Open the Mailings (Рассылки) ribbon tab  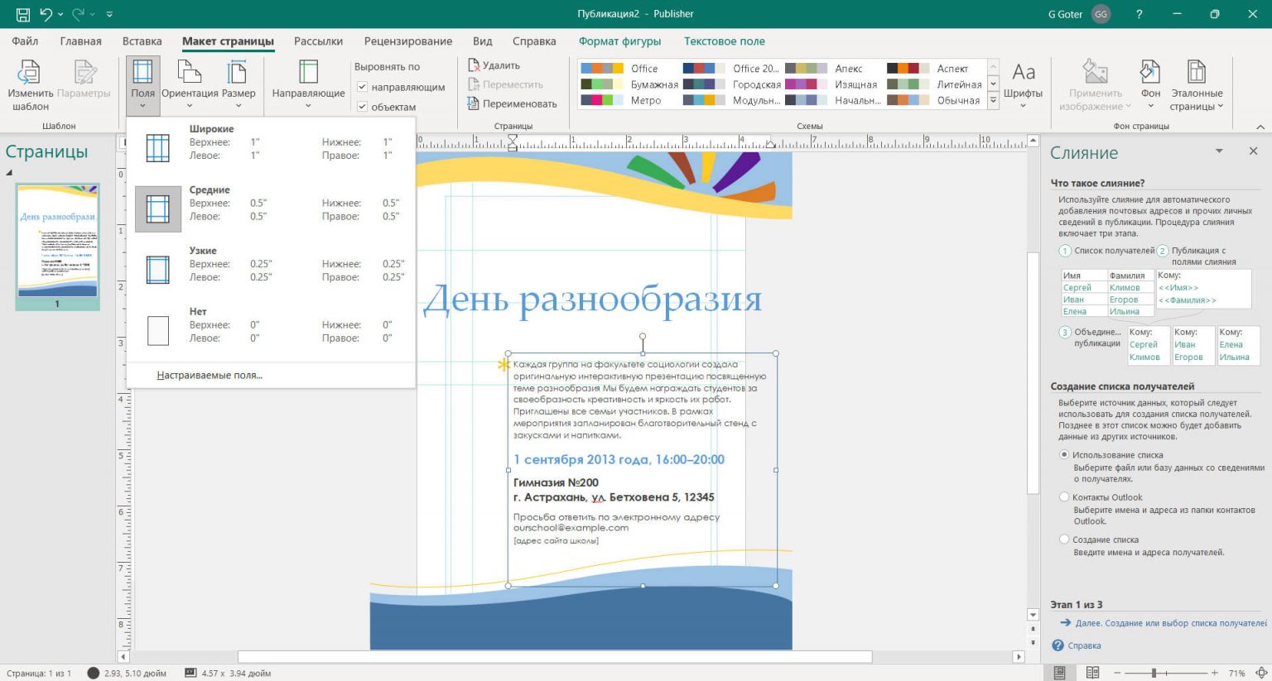[318, 41]
